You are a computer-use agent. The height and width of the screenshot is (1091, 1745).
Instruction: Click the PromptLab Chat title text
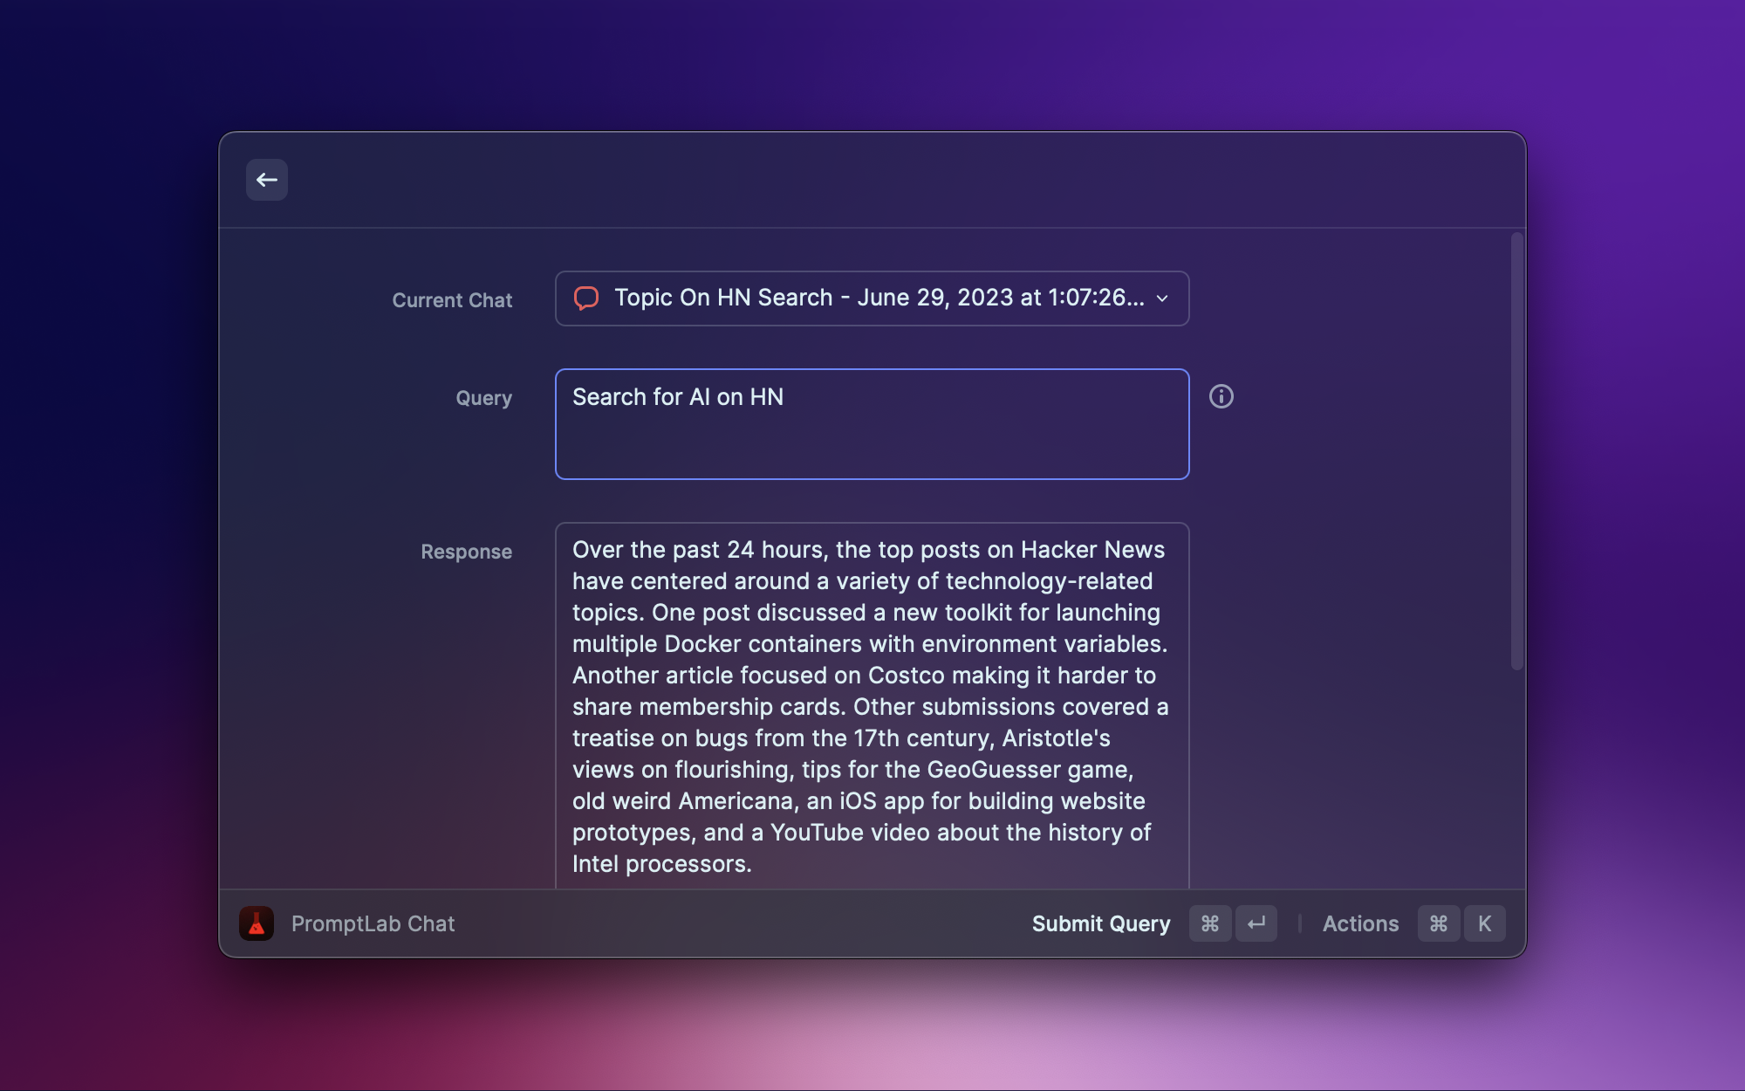coord(373,923)
